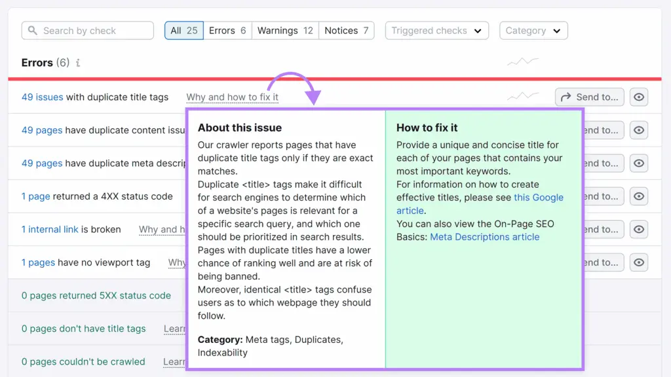
Task: Open the Triggered checks dropdown
Action: [436, 31]
